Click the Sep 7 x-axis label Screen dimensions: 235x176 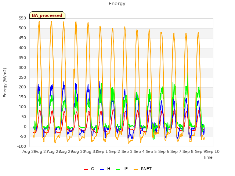(176, 151)
